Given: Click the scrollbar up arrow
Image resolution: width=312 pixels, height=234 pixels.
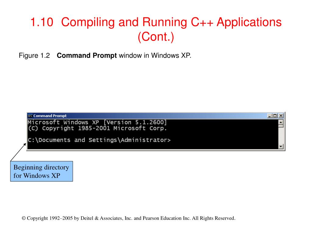Looking at the screenshot, I should tap(281, 122).
